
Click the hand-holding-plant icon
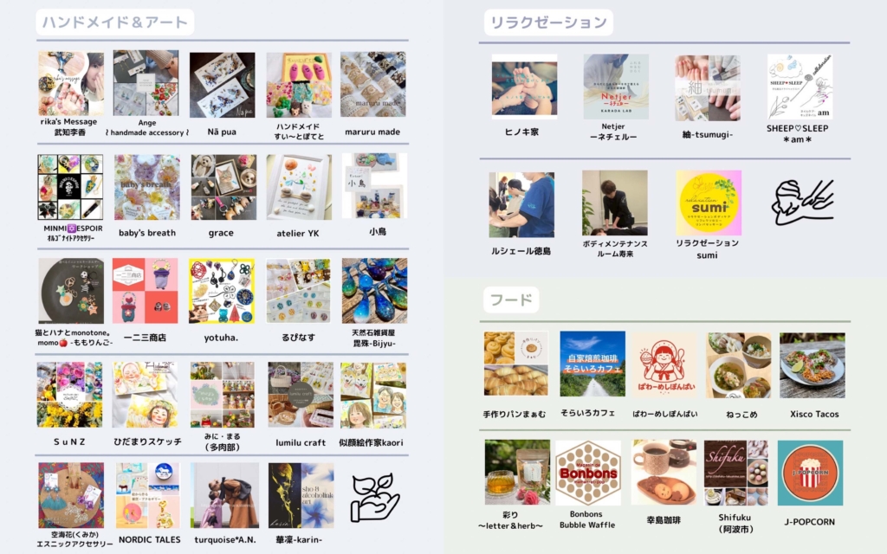pyautogui.click(x=374, y=498)
